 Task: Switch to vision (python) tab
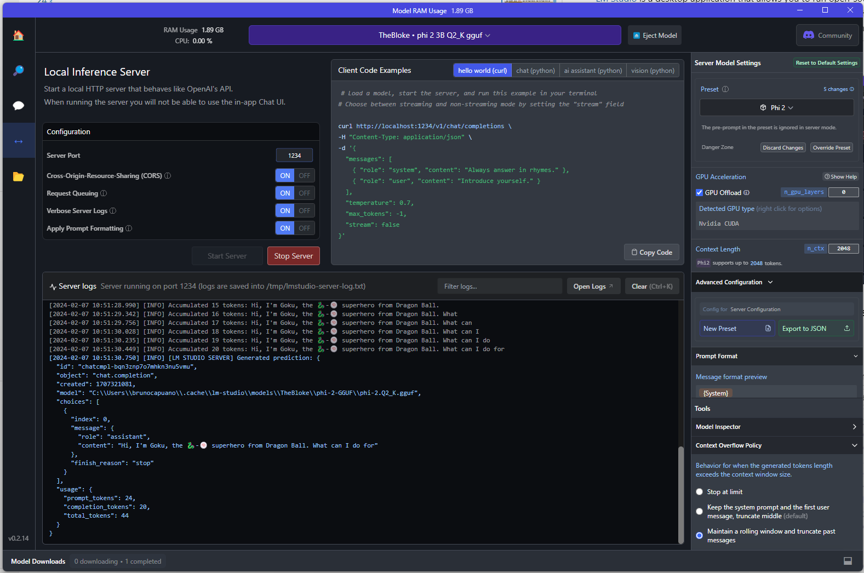[653, 71]
